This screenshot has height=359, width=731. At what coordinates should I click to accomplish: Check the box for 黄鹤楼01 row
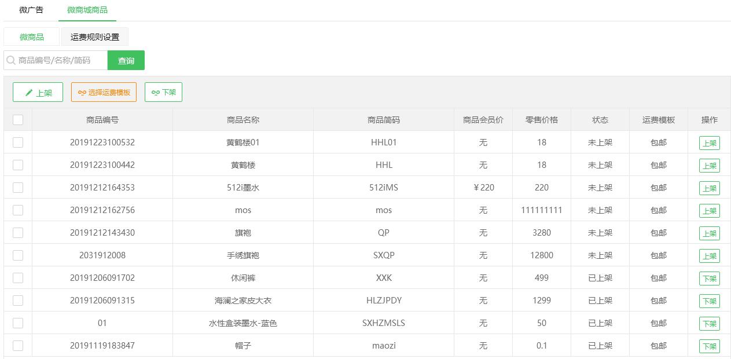(x=18, y=142)
